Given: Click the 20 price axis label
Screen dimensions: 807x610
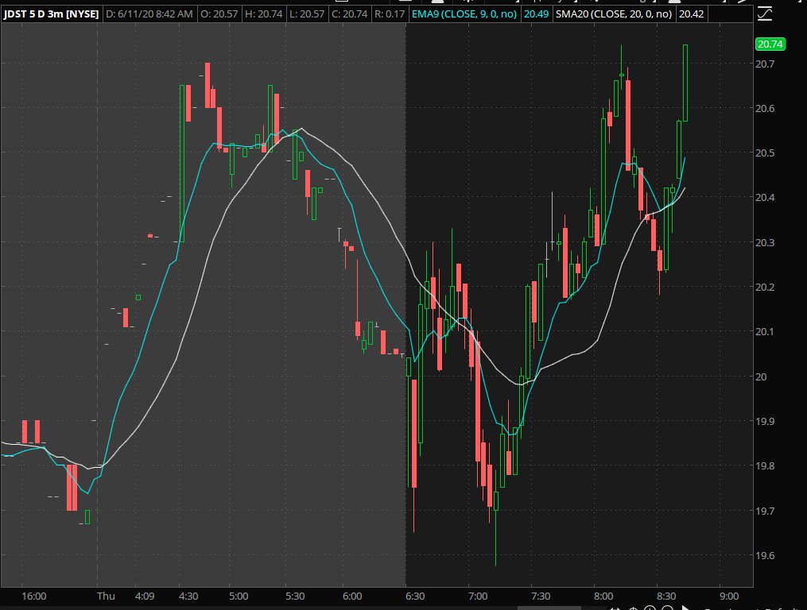Looking at the screenshot, I should click(x=761, y=376).
